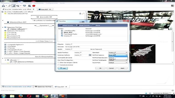This screenshot has width=175, height=98.
Task: Click the Server Password field
Action: click(x=115, y=49)
